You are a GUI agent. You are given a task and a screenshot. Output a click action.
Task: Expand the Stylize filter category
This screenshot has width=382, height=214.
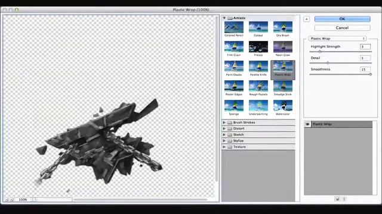(x=224, y=141)
